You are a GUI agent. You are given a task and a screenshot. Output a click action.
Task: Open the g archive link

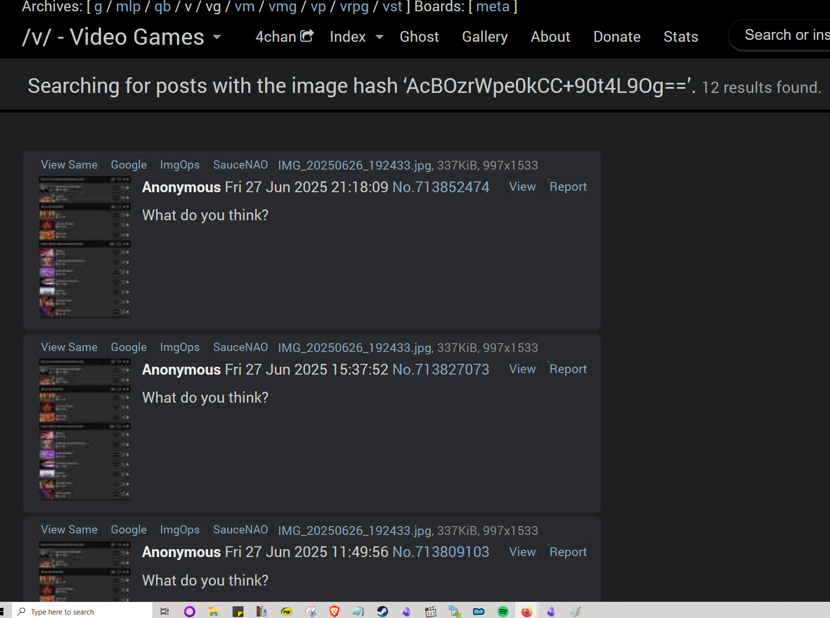click(98, 7)
